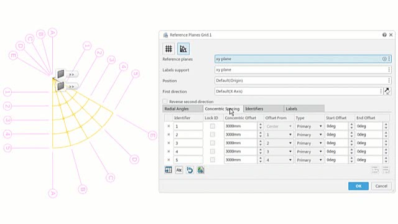Open Offset From dropdown in row 2
Screen dimensions: 398x224
[x=279, y=134]
